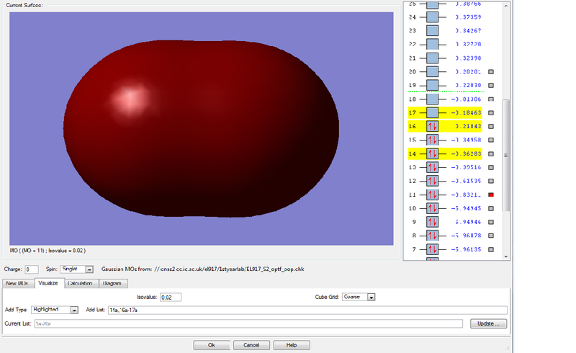Image resolution: width=576 pixels, height=353 pixels.
Task: Click the surface marker square of MO 19
Action: (491, 85)
